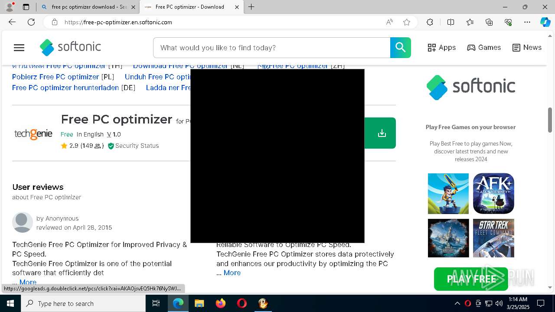This screenshot has height=312, width=555.
Task: Close the free pc optimizer search tab
Action: tap(133, 7)
